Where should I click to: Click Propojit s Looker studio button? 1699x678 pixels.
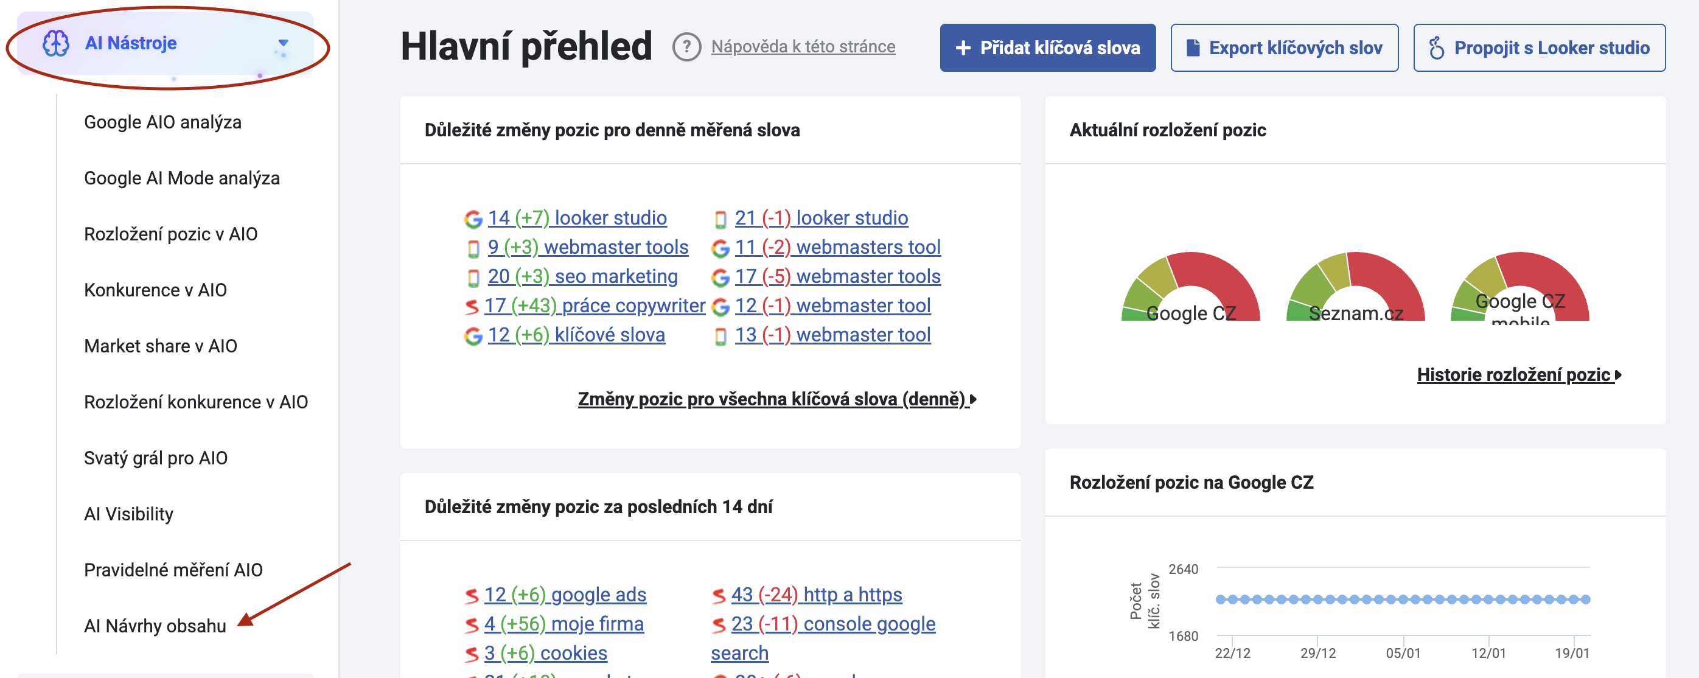[1539, 47]
